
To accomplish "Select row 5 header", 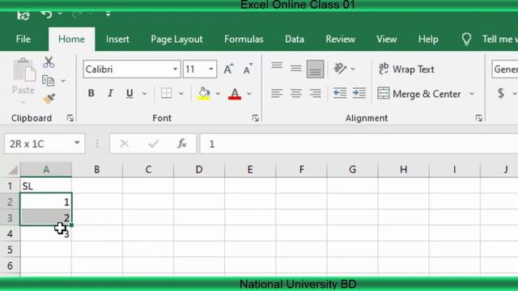I will coord(10,250).
